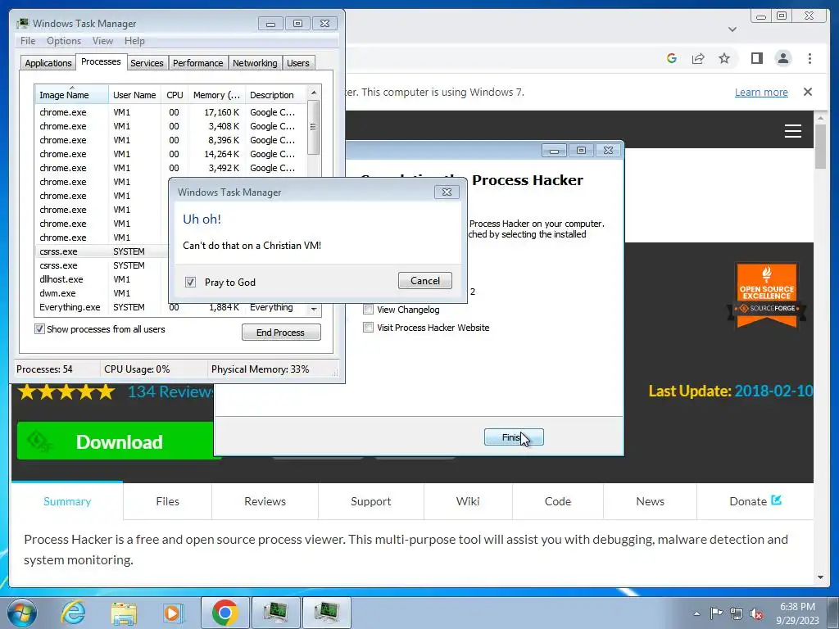This screenshot has width=839, height=629.
Task: Open Chrome three-dot menu
Action: (810, 58)
